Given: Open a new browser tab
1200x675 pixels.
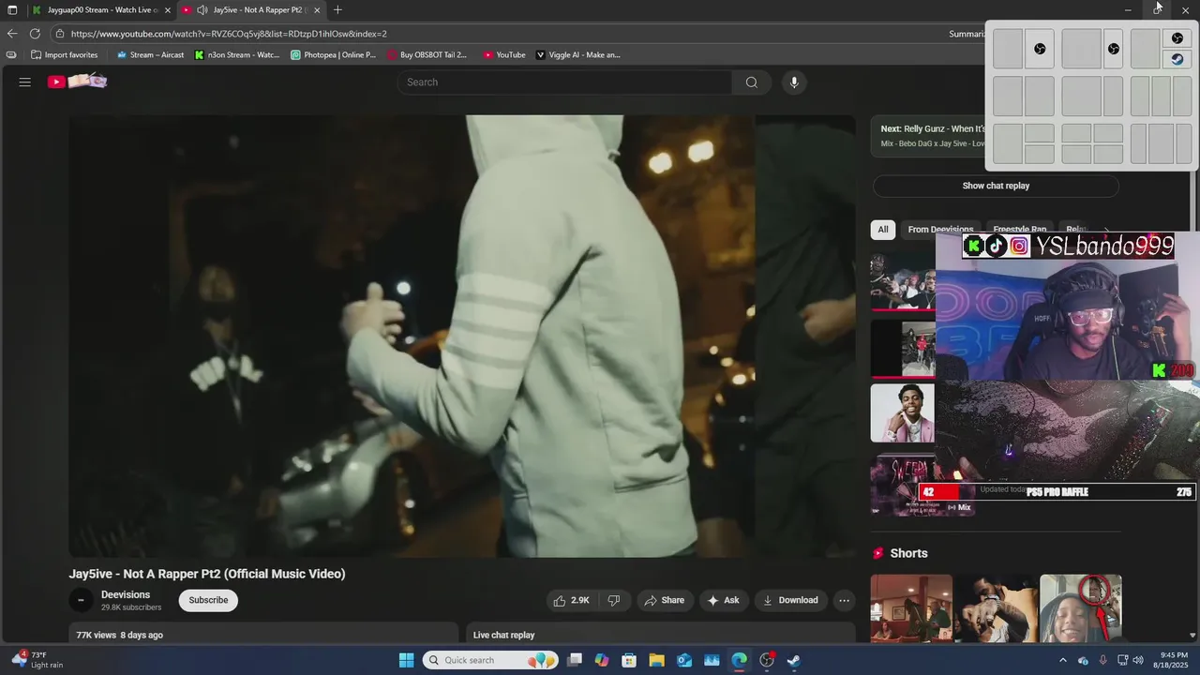Looking at the screenshot, I should (x=337, y=10).
